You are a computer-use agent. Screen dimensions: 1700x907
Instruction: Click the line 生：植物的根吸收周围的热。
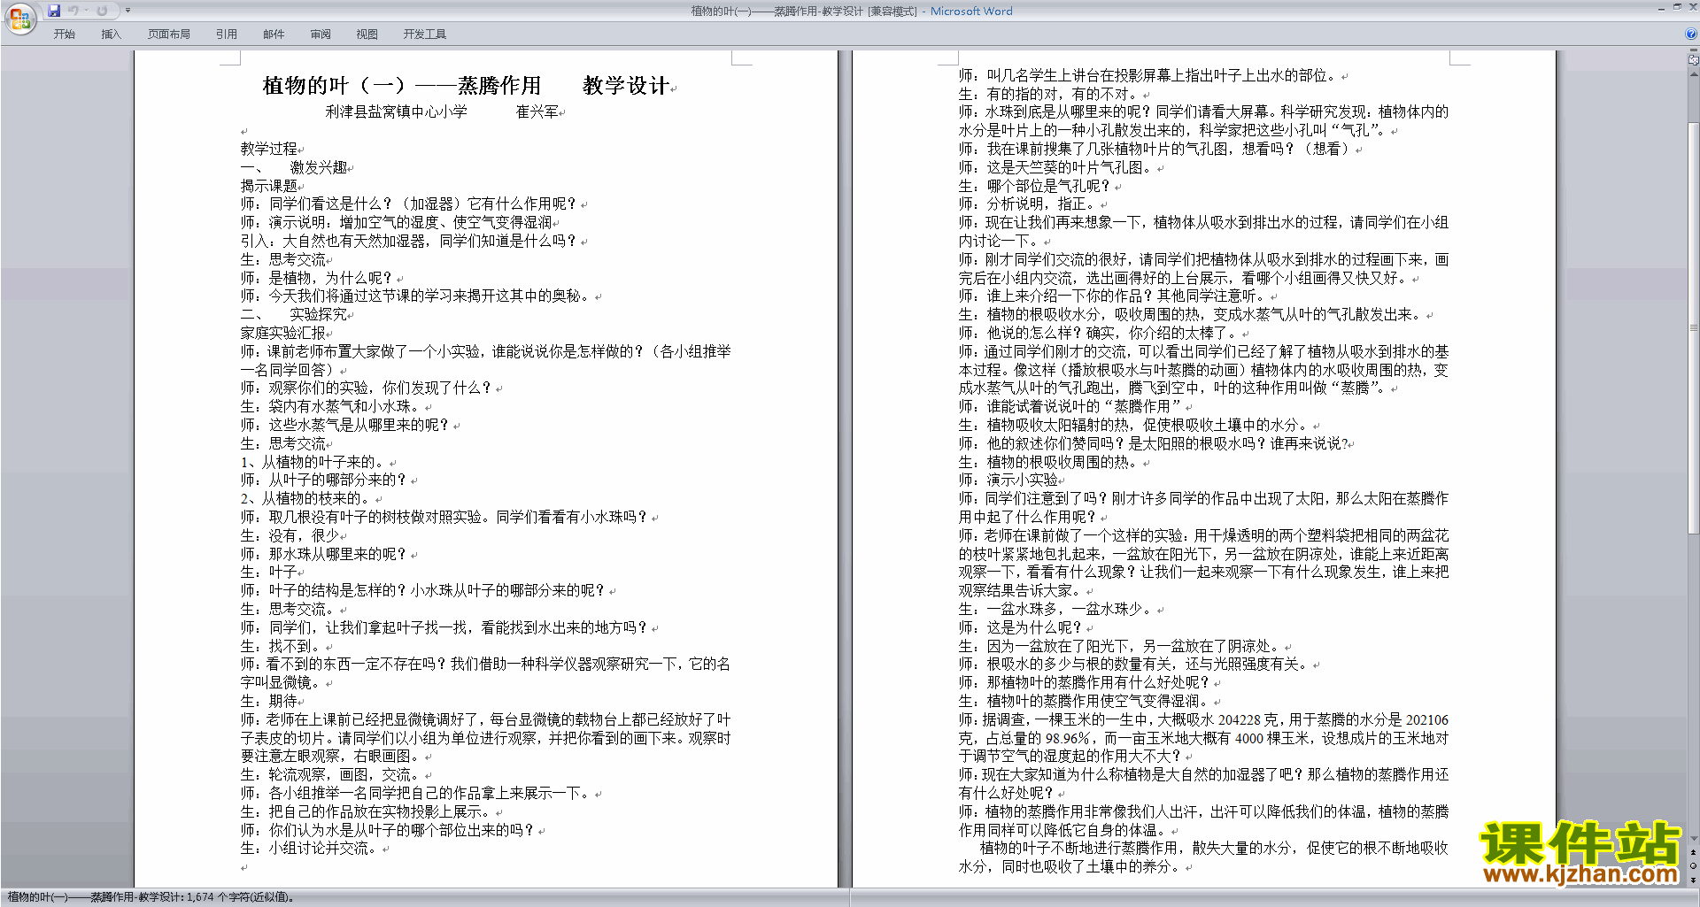click(1049, 462)
